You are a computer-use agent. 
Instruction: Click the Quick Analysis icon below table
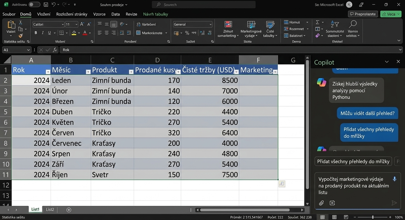tap(282, 184)
